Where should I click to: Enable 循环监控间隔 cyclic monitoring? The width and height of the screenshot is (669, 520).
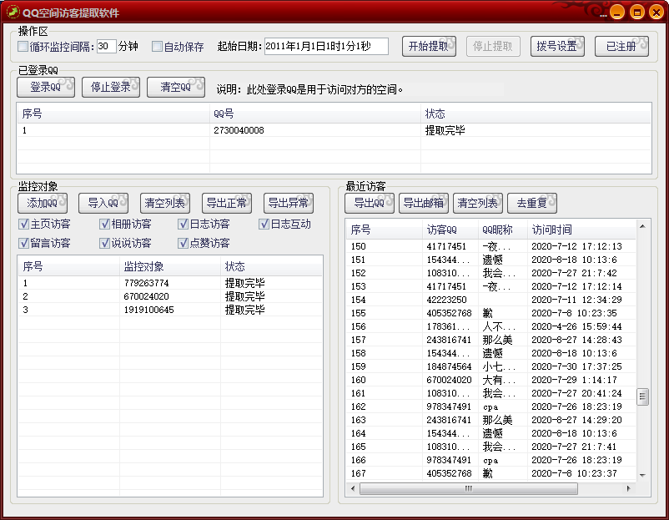[23, 47]
